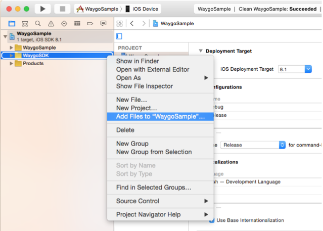The height and width of the screenshot is (231, 323).
Task: Open the Issue navigator warning icon
Action: [x=51, y=23]
